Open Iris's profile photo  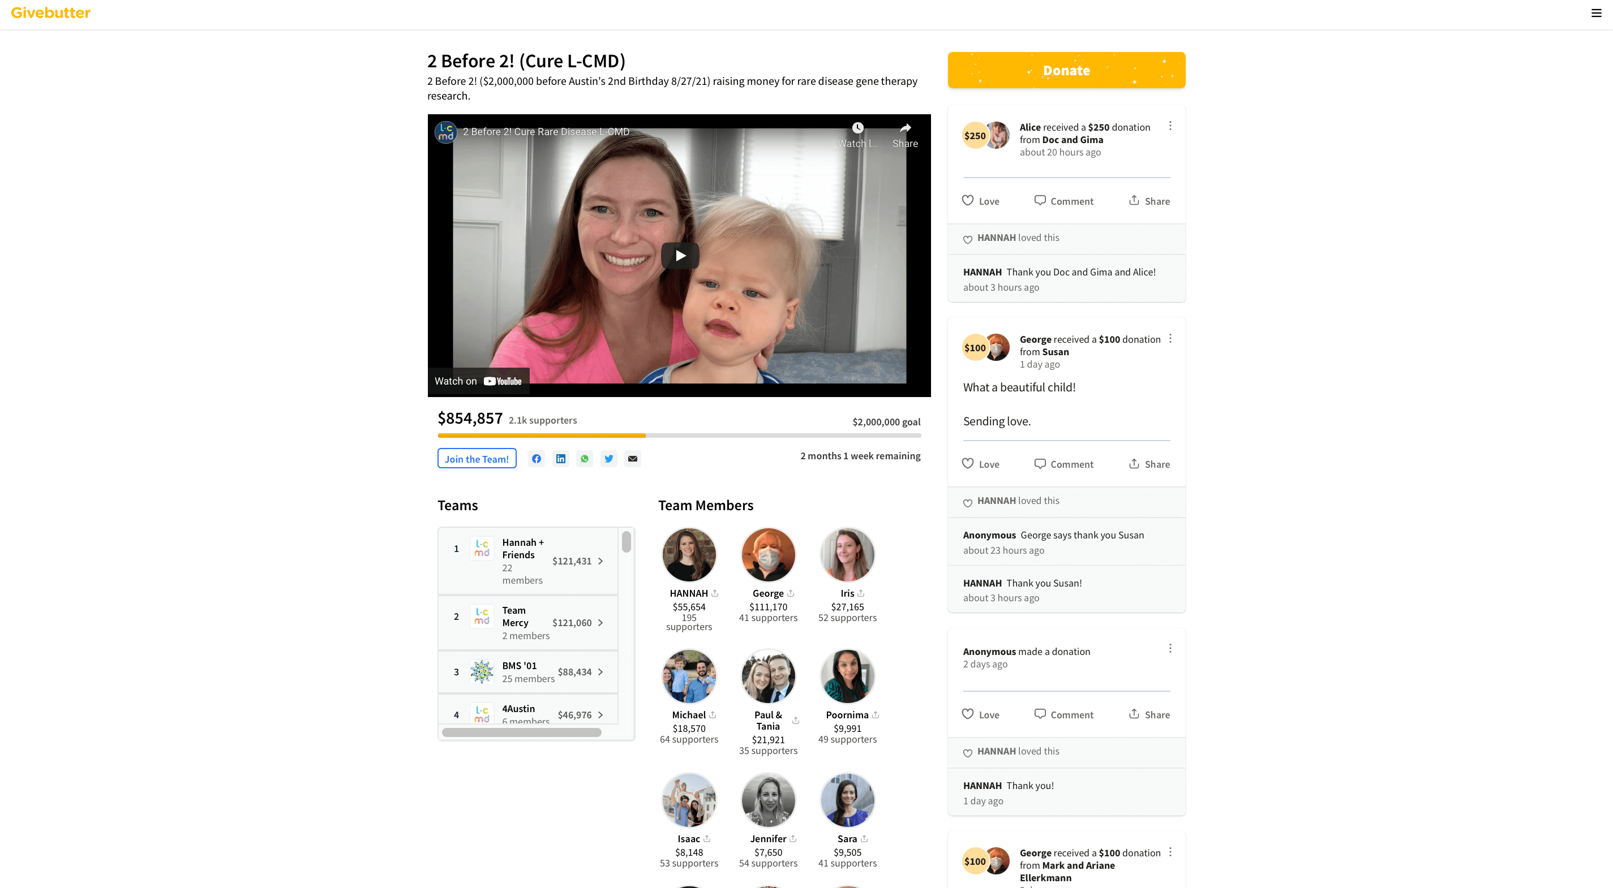point(847,554)
